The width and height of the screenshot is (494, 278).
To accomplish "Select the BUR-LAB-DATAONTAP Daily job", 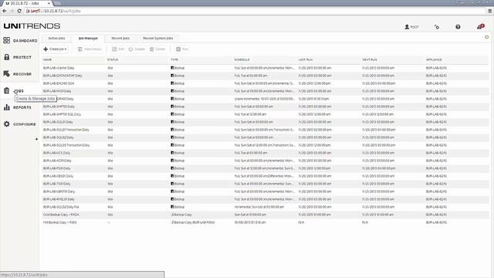I will point(63,76).
